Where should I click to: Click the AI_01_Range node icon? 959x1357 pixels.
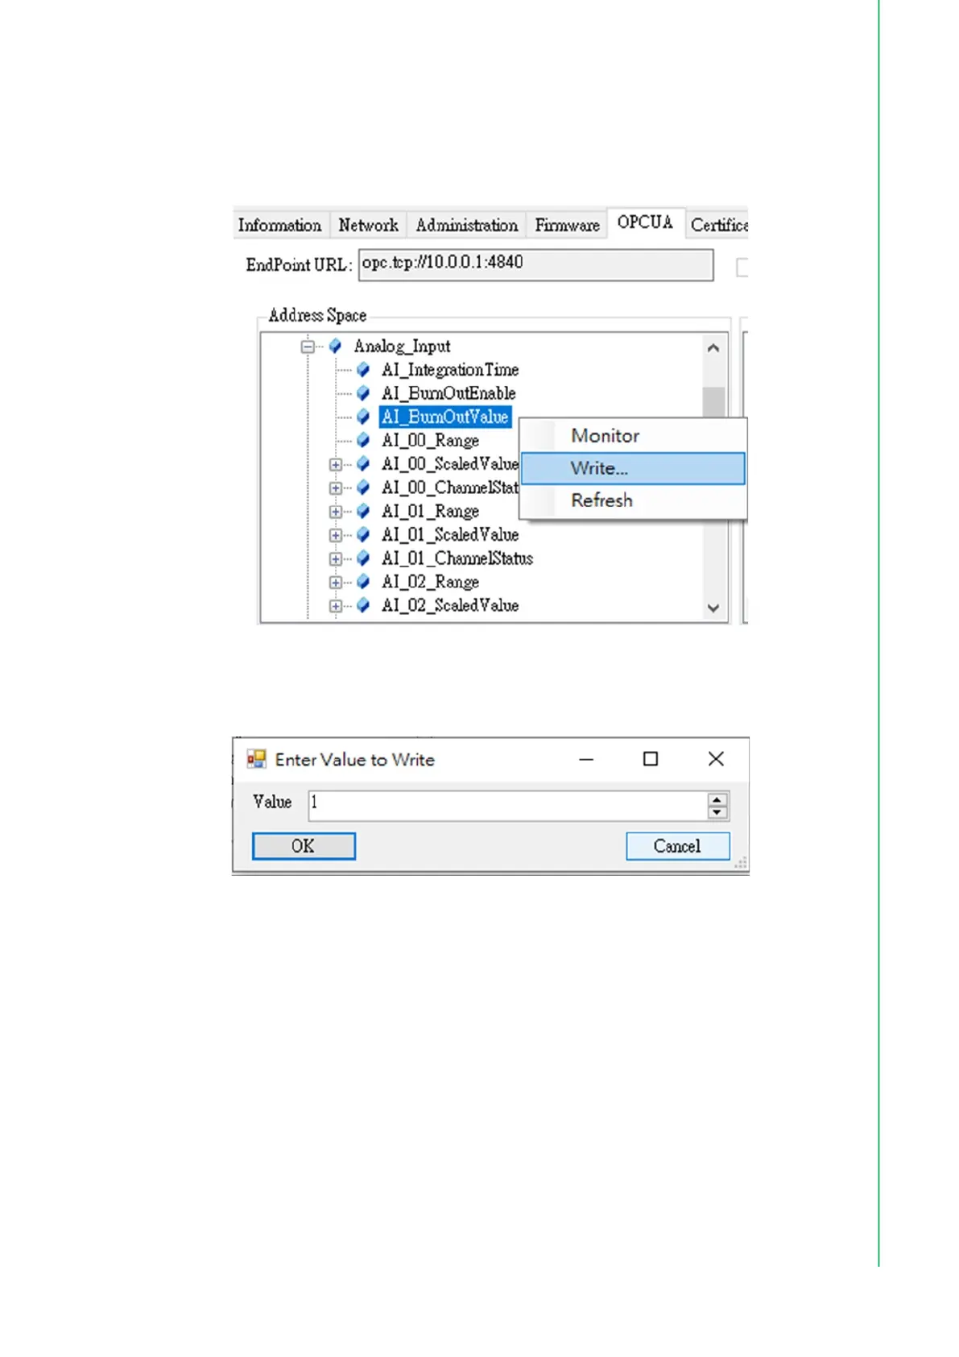click(363, 511)
